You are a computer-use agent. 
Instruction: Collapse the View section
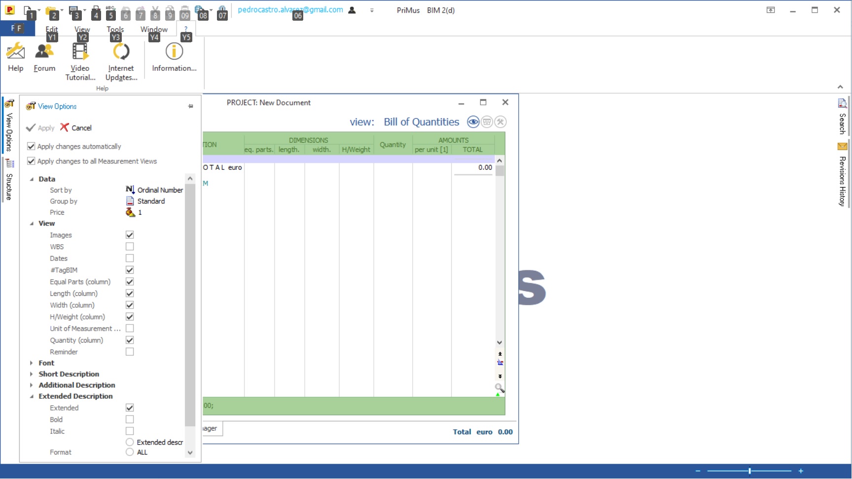[32, 224]
